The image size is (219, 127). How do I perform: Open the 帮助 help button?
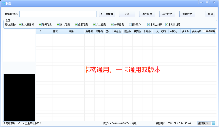tap(210, 14)
